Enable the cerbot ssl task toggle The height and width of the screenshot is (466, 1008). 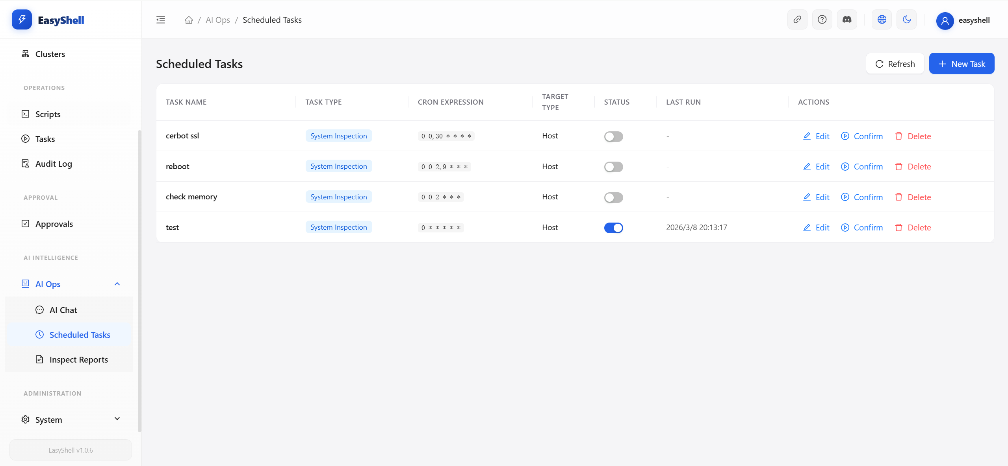tap(614, 136)
